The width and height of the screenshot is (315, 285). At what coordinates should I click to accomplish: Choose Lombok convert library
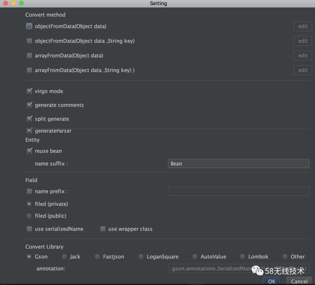[242, 256]
